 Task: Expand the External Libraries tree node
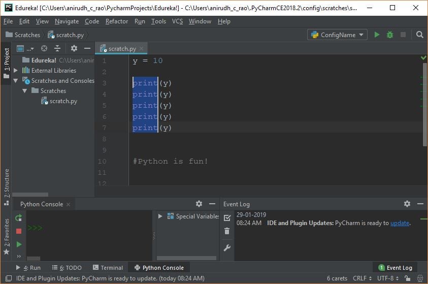pos(16,71)
